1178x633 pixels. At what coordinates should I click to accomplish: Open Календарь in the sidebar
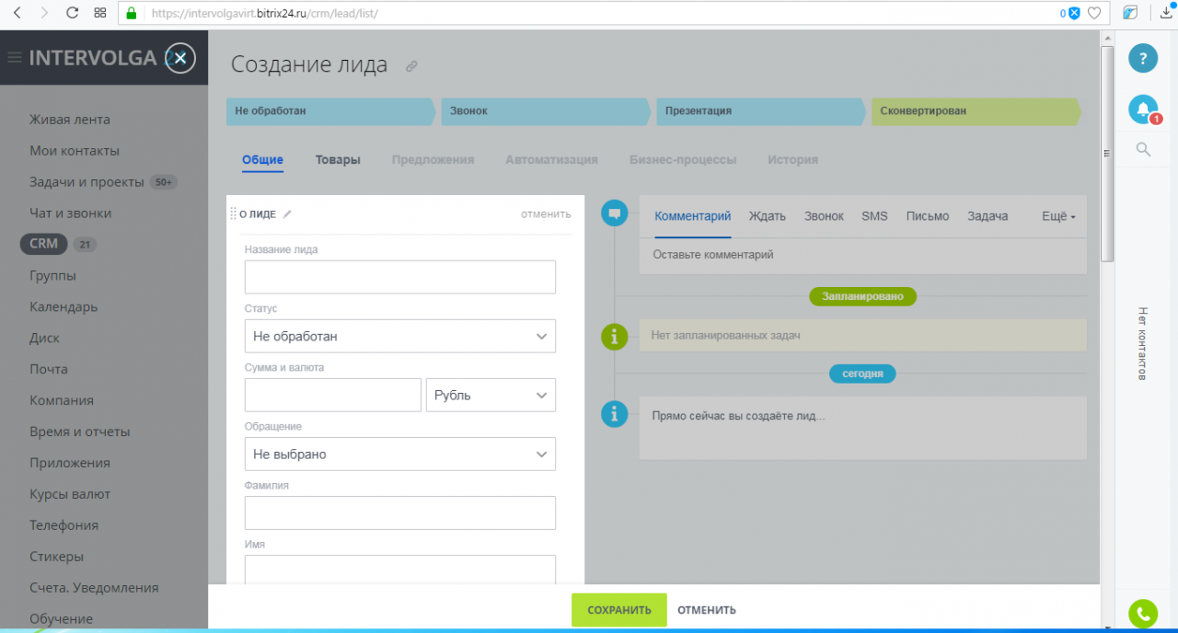(64, 306)
